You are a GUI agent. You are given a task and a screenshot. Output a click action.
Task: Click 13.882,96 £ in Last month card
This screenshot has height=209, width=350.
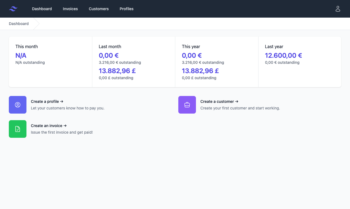point(117,71)
